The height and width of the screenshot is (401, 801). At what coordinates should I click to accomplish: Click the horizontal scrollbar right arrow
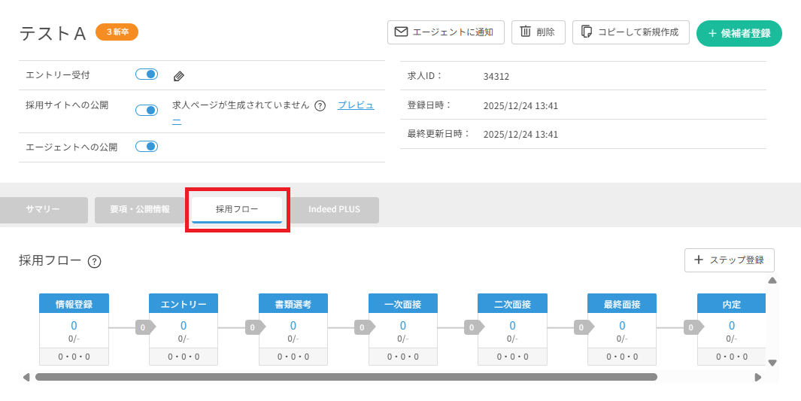(x=758, y=377)
